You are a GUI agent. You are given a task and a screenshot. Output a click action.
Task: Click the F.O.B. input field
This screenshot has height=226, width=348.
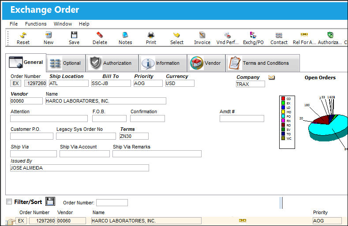109,119
